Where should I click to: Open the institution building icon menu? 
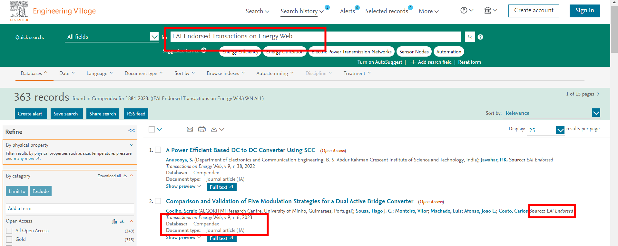pyautogui.click(x=491, y=10)
